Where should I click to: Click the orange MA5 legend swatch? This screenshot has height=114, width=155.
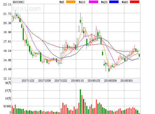coord(71,2)
